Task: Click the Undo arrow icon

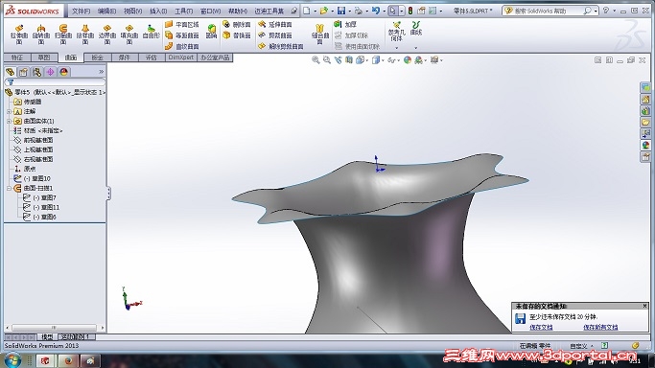Action: [376, 11]
